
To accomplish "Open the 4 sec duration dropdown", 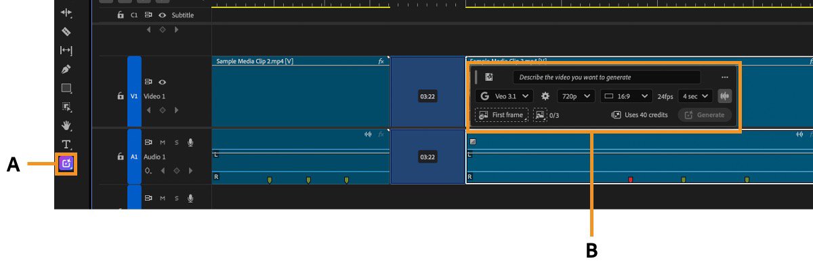I will coord(695,96).
